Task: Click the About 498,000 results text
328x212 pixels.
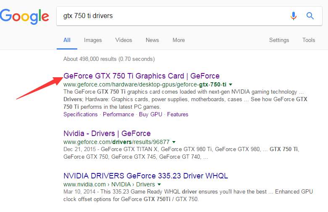Action: (109, 59)
